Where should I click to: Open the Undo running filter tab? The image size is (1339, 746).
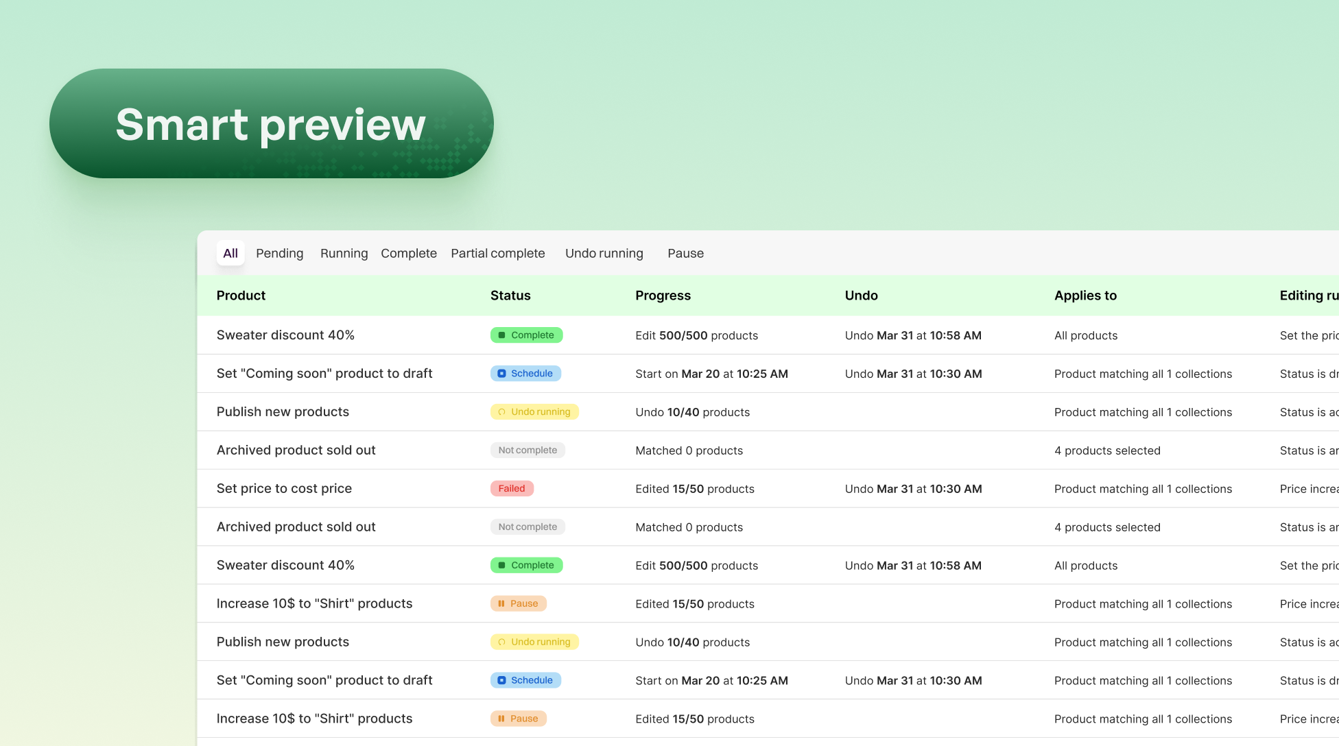[x=604, y=253]
